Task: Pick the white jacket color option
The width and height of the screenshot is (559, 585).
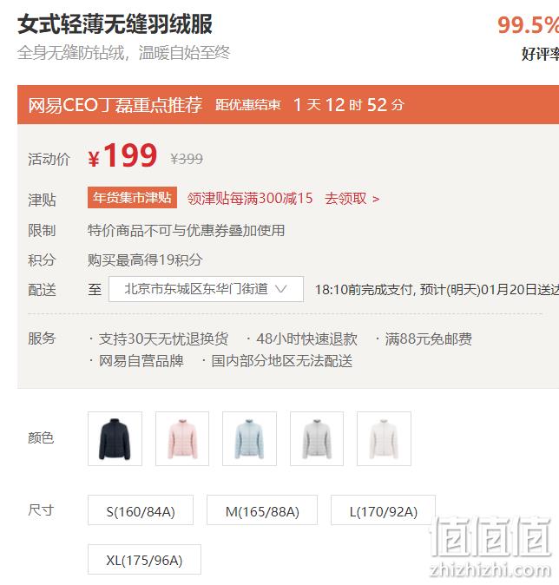Action: click(x=384, y=438)
